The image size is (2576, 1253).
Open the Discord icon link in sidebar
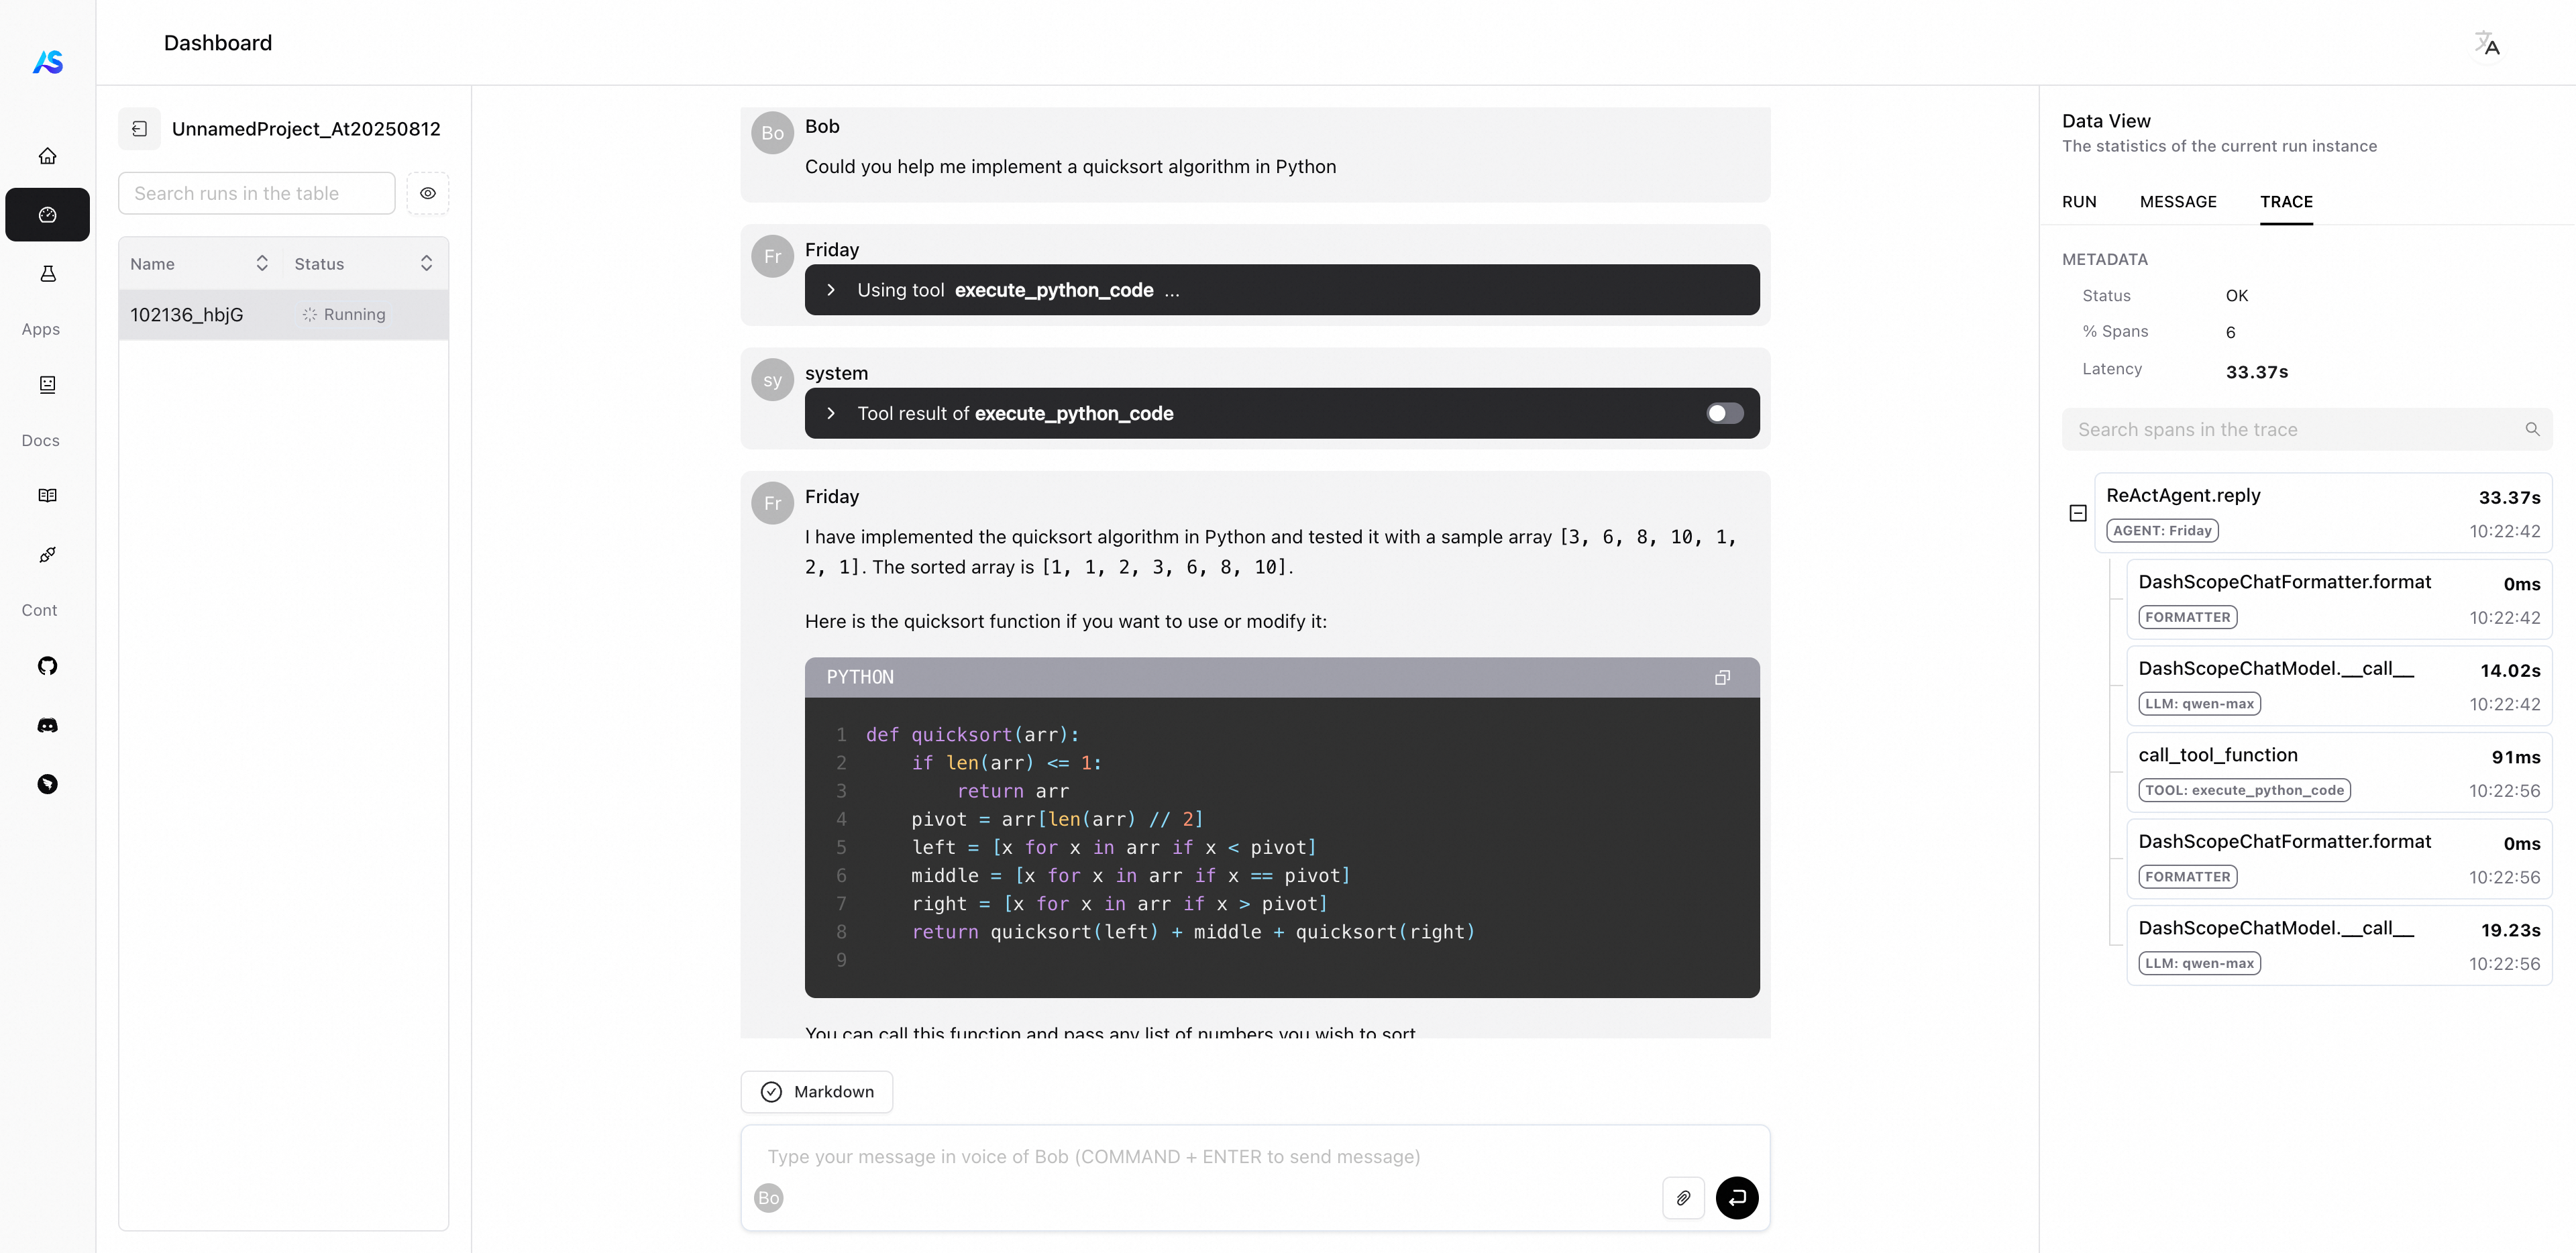point(47,725)
